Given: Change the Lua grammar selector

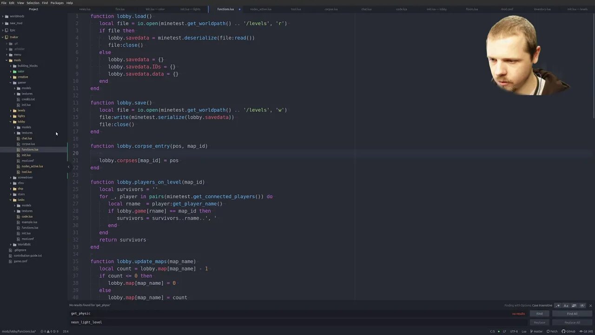Looking at the screenshot, I should (524, 331).
